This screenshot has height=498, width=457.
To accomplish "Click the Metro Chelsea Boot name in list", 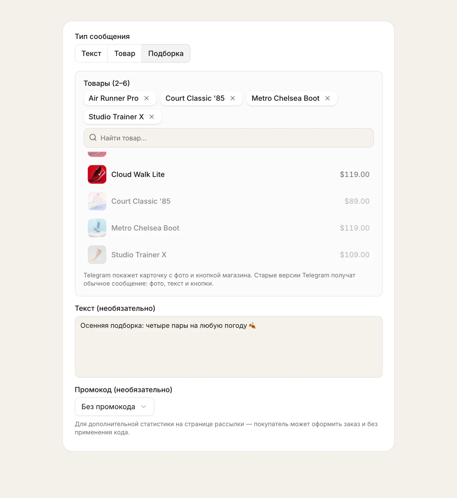I will (x=145, y=228).
